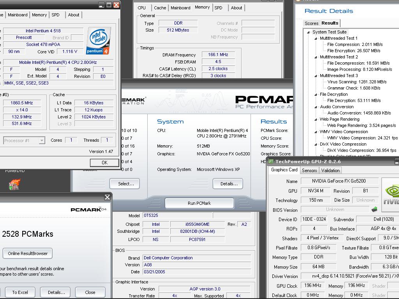Viewport: 399px width, 299px height.
Task: Click the NVIDIA logo in GPU-Z
Action: pyautogui.click(x=390, y=195)
